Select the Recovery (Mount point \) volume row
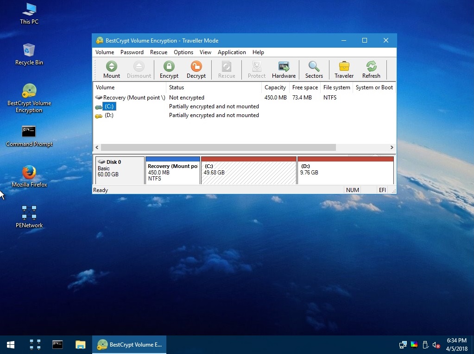 (x=244, y=98)
